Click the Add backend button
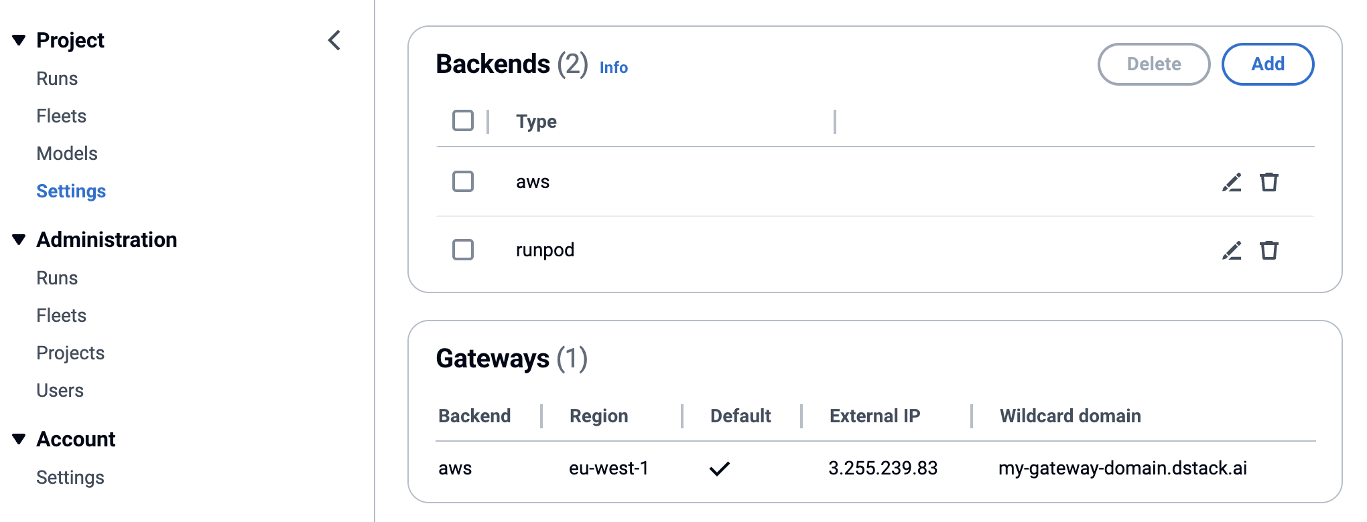Viewport: 1367px width, 522px height. point(1268,64)
